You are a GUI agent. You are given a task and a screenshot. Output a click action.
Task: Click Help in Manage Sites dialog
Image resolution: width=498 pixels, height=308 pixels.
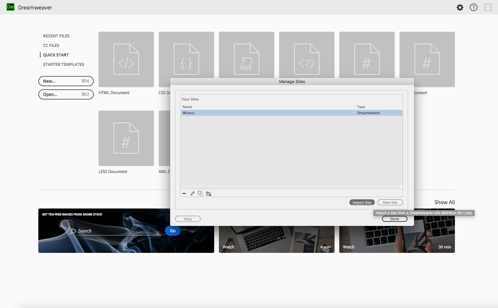click(x=188, y=219)
